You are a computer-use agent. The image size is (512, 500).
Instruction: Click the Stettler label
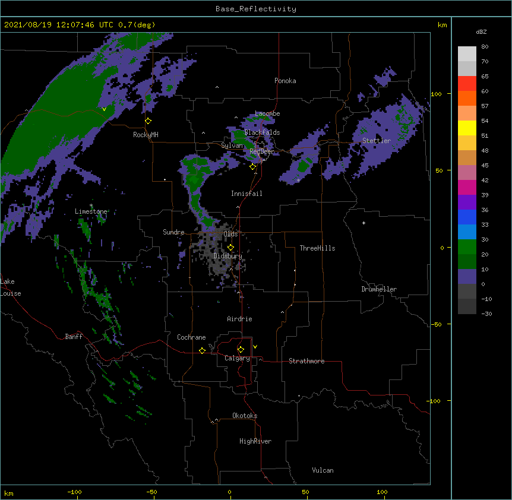point(377,141)
